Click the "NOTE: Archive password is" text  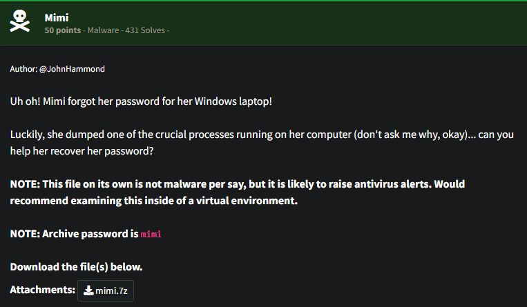pyautogui.click(x=74, y=234)
